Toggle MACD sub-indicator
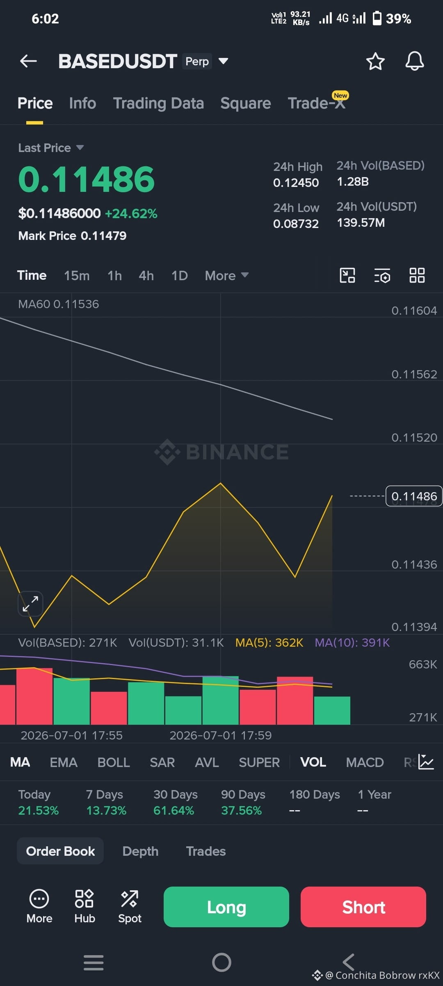443x986 pixels. click(365, 762)
